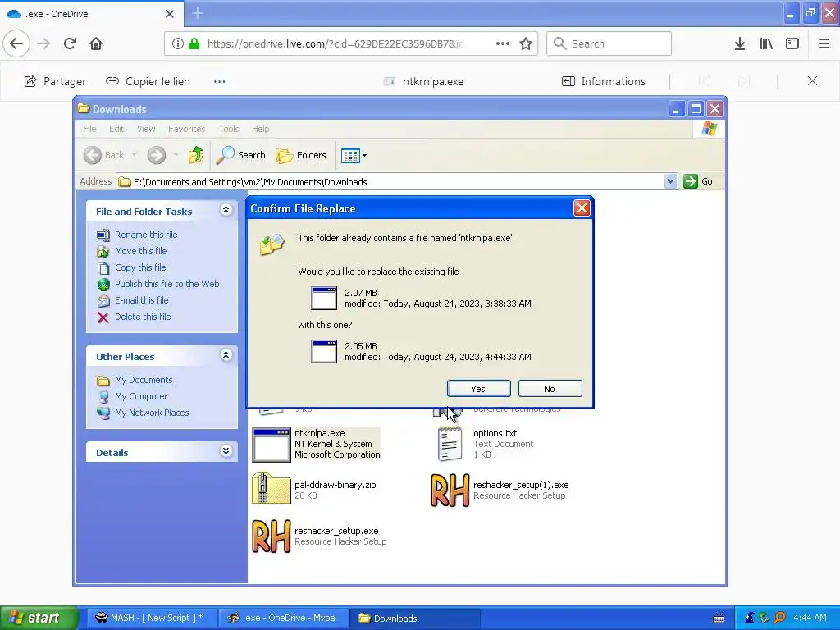
Task: Open the Favorites menu
Action: (x=186, y=129)
